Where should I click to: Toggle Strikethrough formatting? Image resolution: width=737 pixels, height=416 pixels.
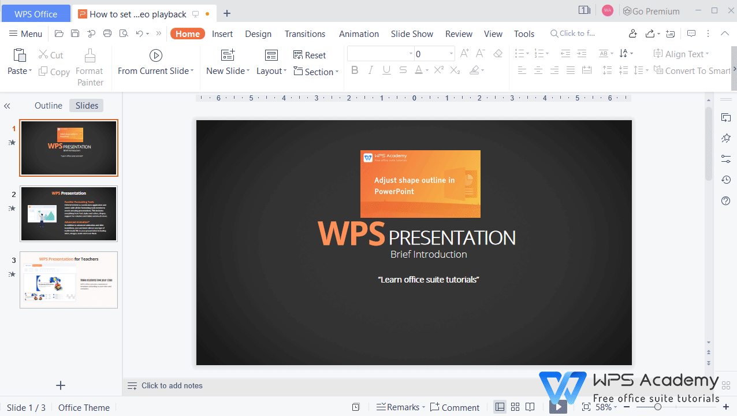click(403, 70)
